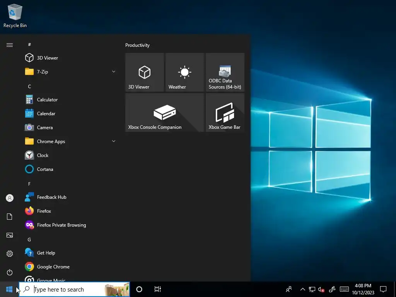
Task: Open the 7-Zip folder entry
Action: pyautogui.click(x=70, y=72)
